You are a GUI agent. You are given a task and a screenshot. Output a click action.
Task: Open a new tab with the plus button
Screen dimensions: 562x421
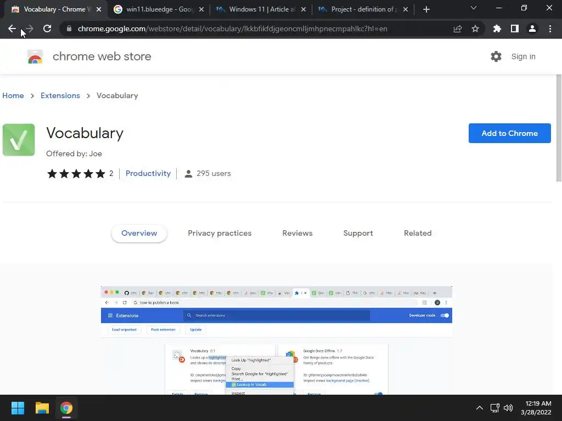[426, 9]
